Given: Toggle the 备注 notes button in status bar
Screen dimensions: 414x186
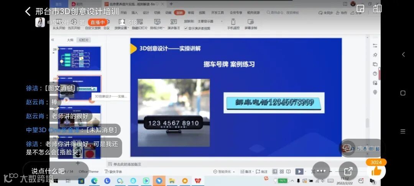Looking at the screenshot, I should 246,171.
